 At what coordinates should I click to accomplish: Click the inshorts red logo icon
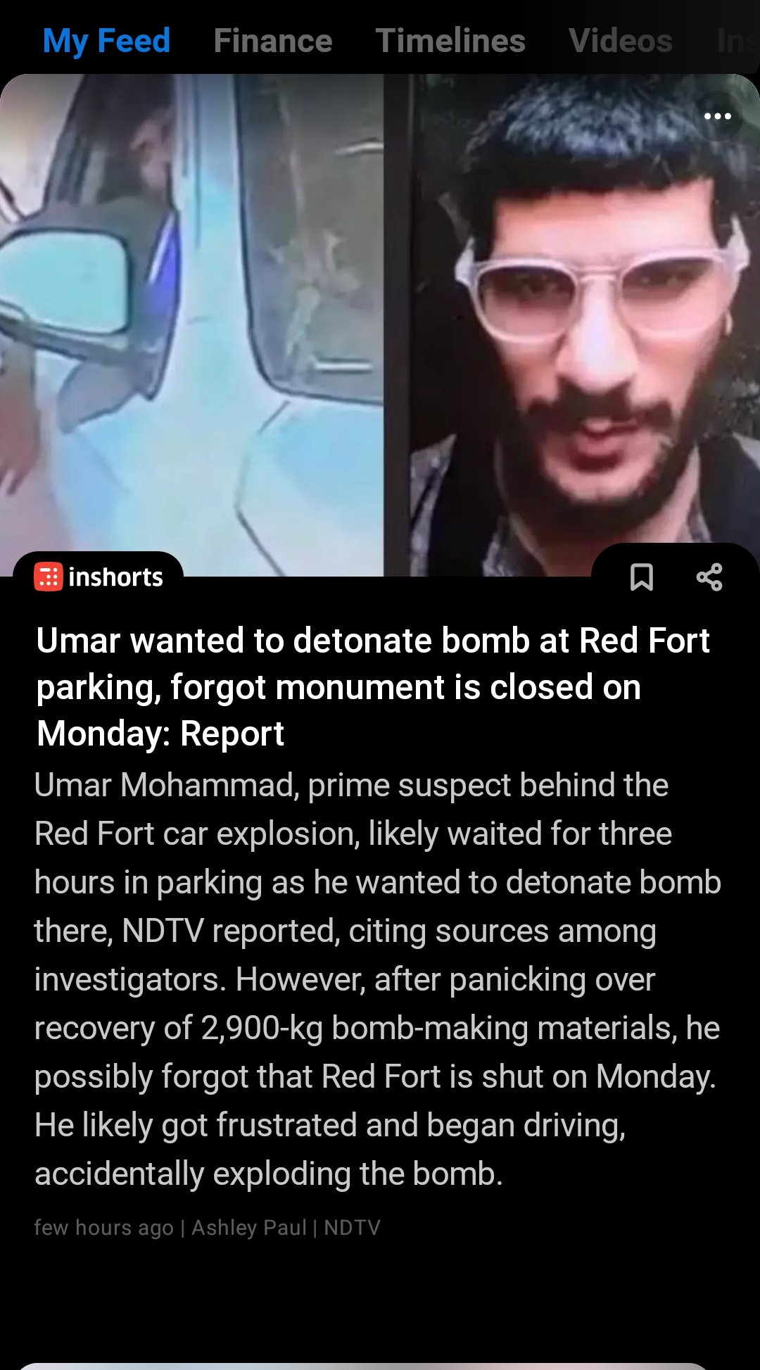point(49,577)
